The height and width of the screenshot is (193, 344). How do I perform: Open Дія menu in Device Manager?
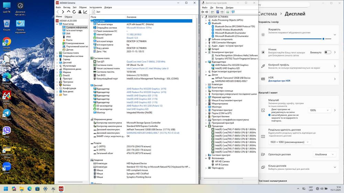212,8
